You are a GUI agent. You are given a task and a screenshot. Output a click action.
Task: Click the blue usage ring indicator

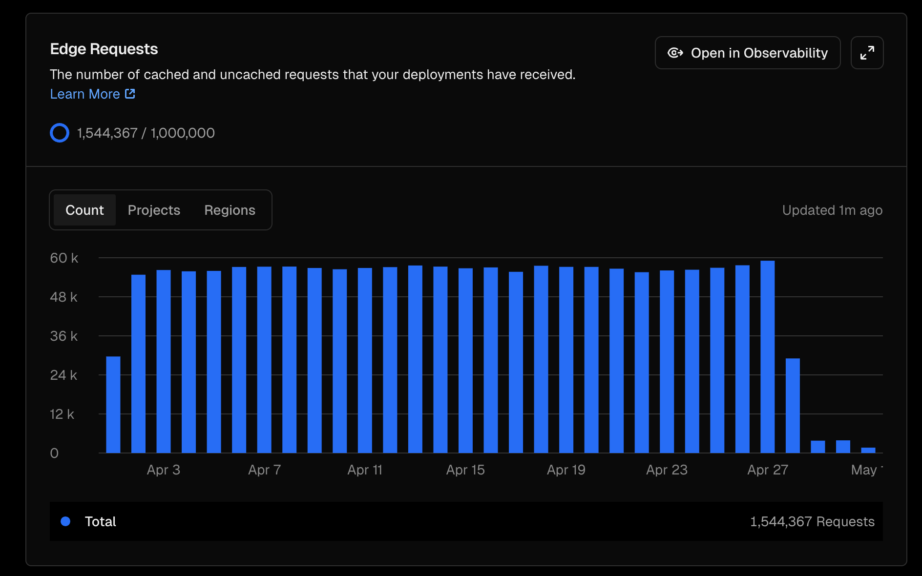pos(60,133)
